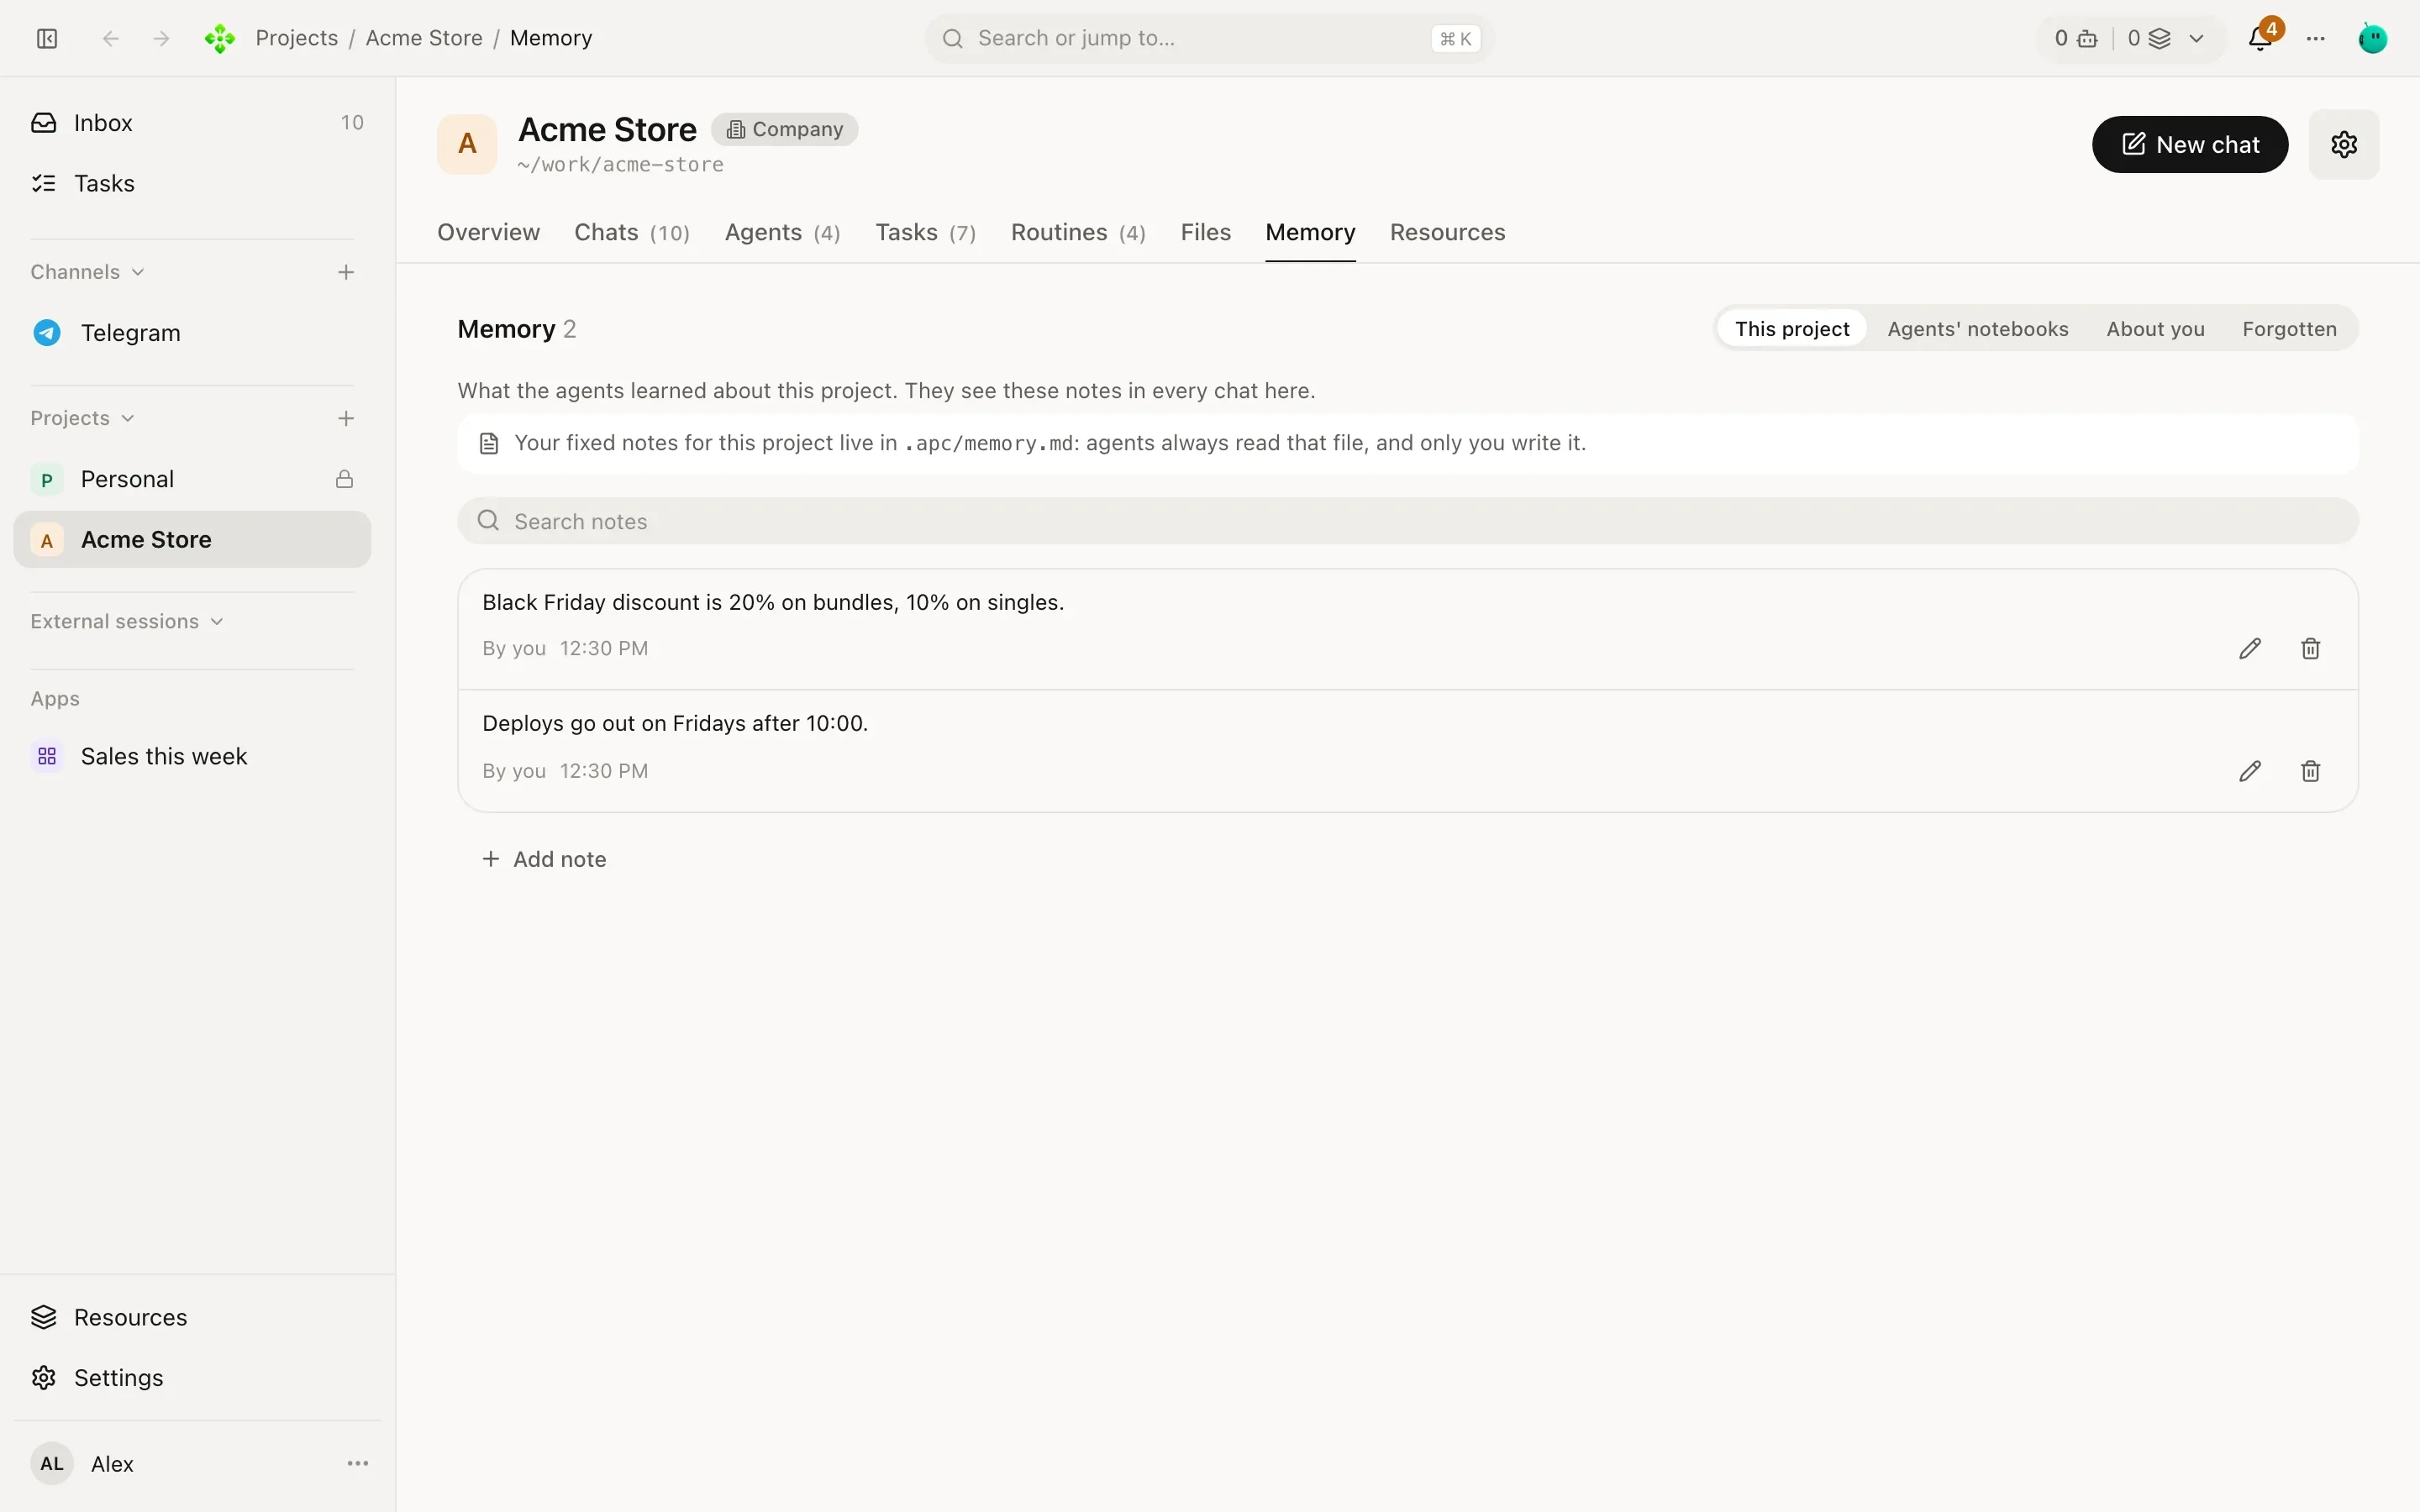The height and width of the screenshot is (1512, 2420).
Task: Show Forgotten notes
Action: pyautogui.click(x=2289, y=329)
